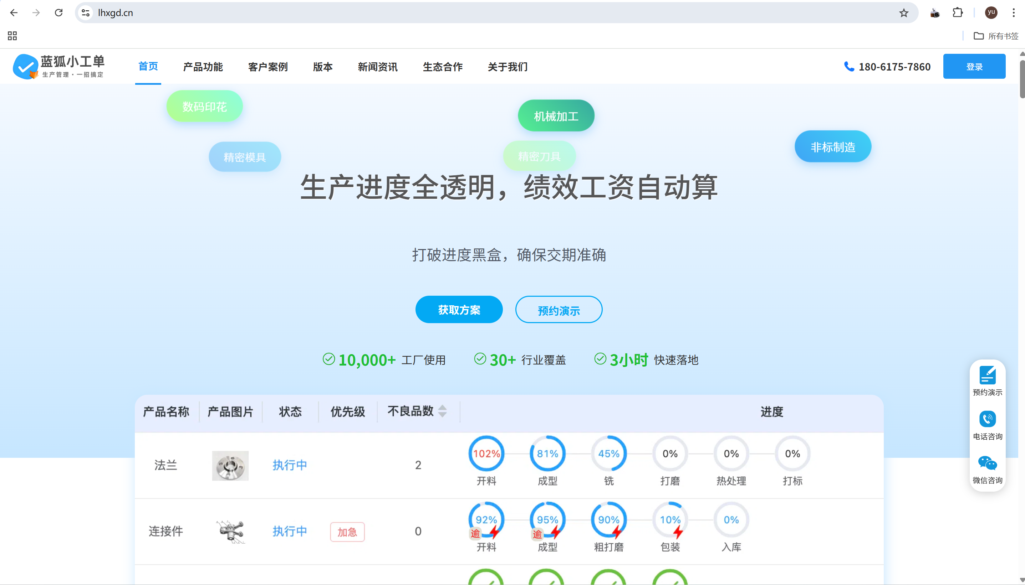Click the 连接件 product image

[x=231, y=531]
